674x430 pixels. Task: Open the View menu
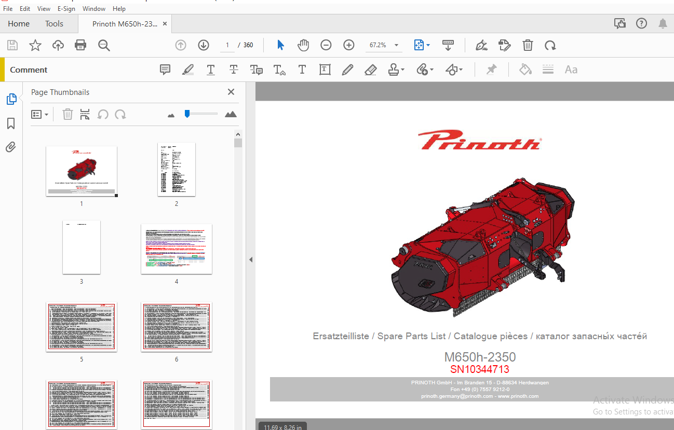click(x=44, y=9)
